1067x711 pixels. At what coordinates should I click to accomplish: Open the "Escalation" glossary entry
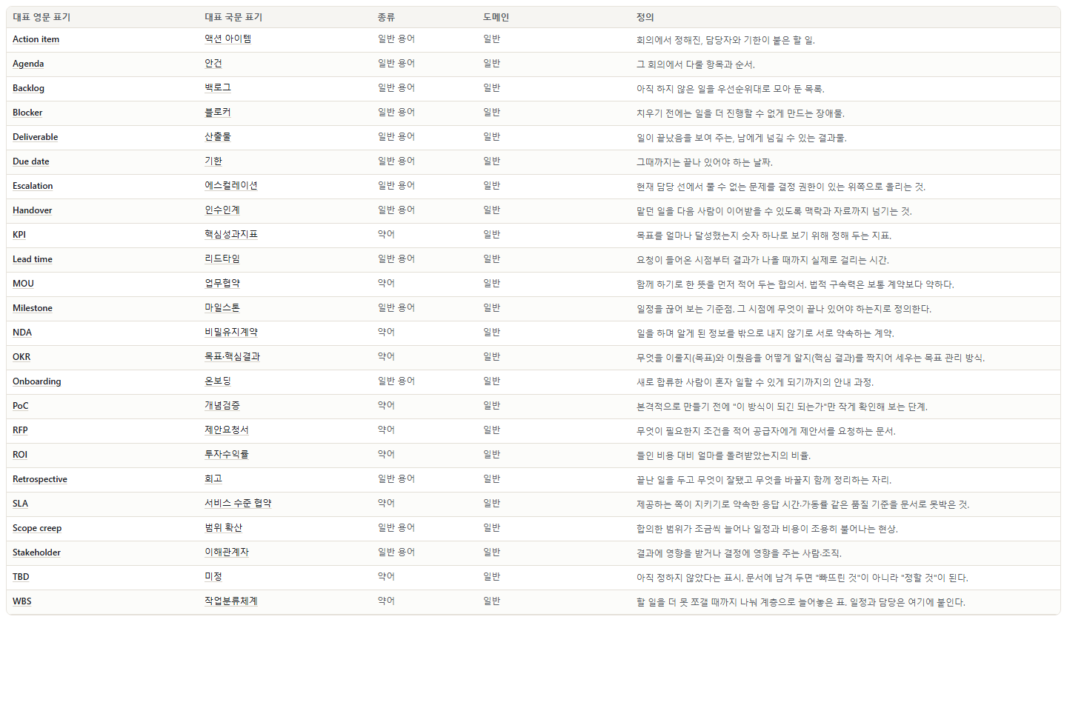tap(33, 186)
